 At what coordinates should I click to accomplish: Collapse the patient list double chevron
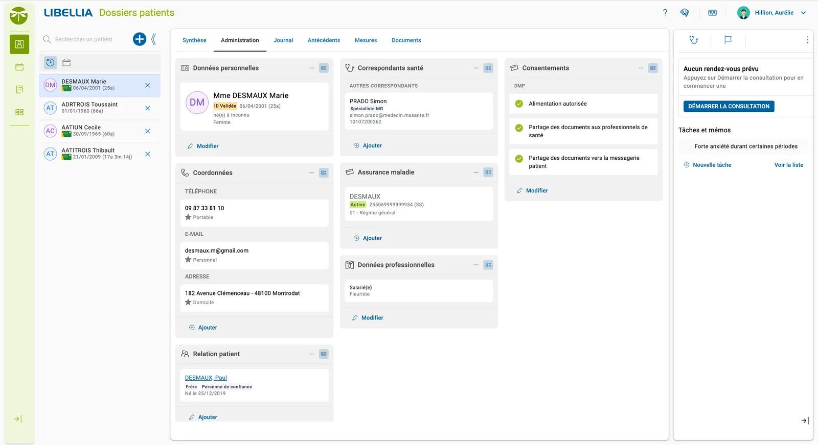153,39
